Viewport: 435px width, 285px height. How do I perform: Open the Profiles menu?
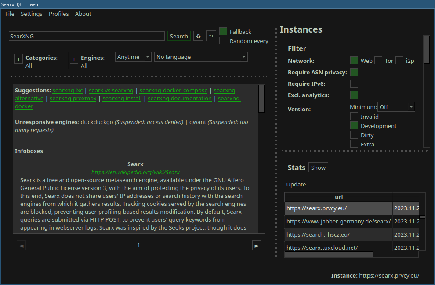(58, 14)
